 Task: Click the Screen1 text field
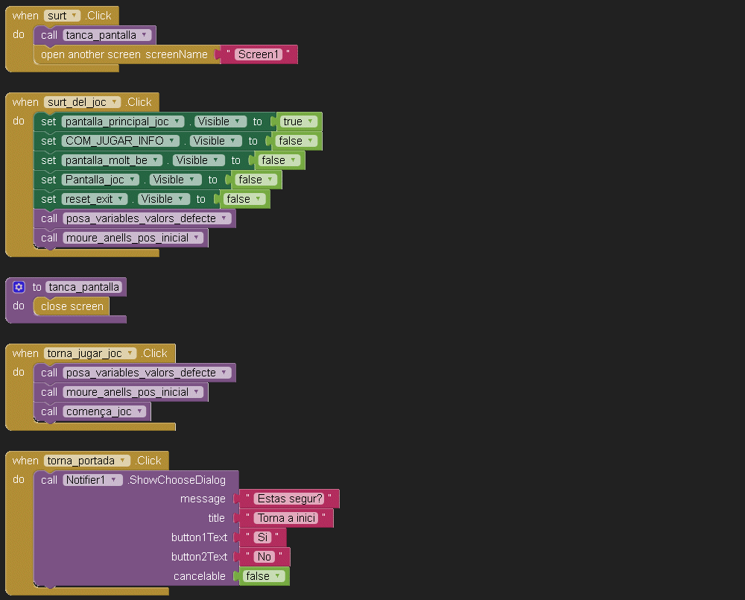click(x=258, y=54)
